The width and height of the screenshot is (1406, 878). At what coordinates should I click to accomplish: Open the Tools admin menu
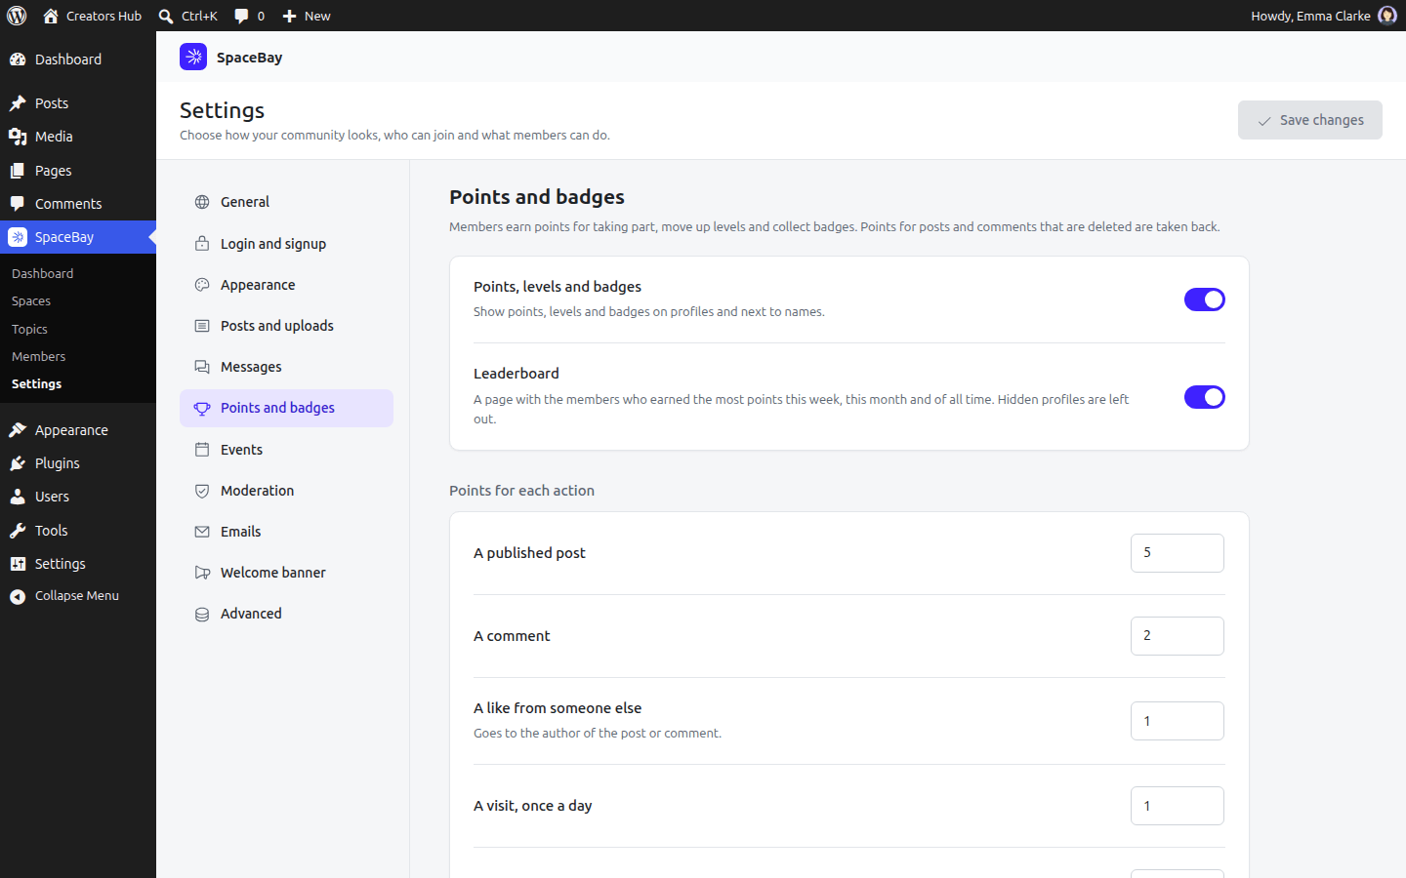[78, 531]
